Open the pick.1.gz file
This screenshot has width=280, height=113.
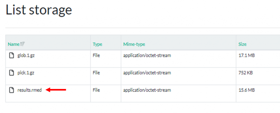(x=26, y=73)
